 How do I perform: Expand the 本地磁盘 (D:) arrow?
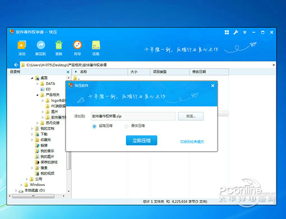[16, 190]
